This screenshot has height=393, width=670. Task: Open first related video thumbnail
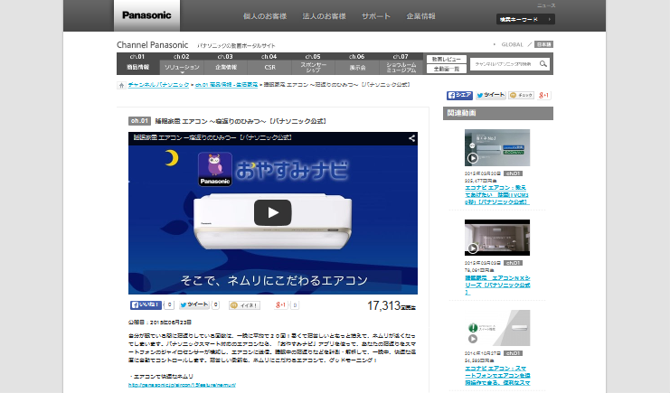click(x=497, y=147)
